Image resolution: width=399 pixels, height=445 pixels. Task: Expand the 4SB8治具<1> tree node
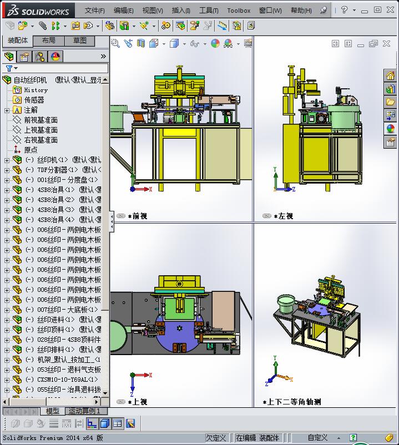tap(7, 190)
